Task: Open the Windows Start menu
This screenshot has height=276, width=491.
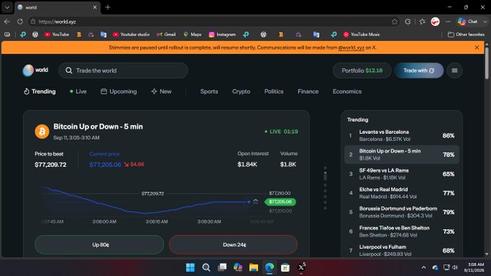Action: [x=190, y=267]
